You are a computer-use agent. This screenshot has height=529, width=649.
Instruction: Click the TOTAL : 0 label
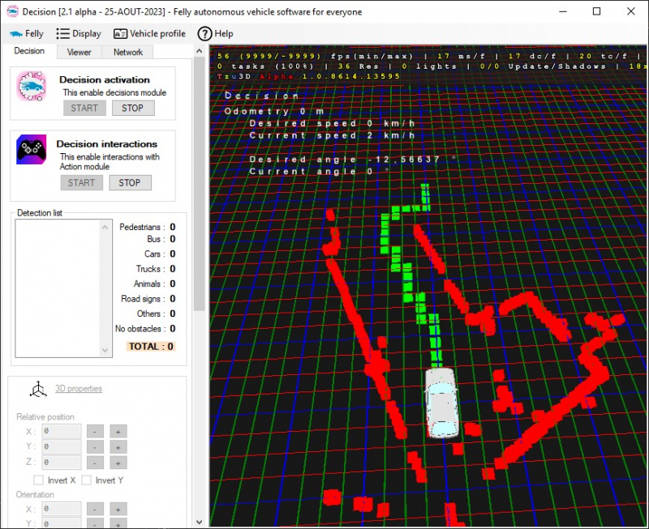click(x=151, y=347)
